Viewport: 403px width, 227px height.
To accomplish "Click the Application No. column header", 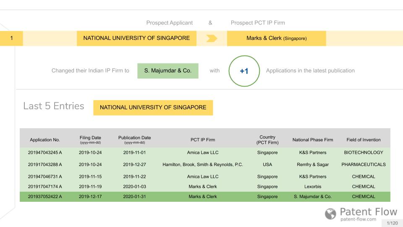I will (45, 140).
